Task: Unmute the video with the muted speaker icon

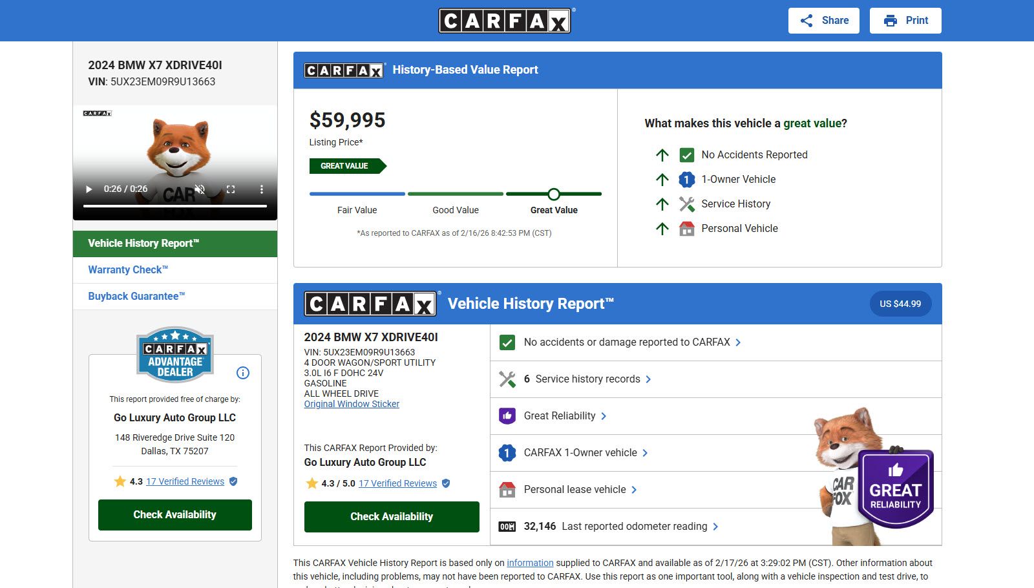Action: pyautogui.click(x=200, y=189)
